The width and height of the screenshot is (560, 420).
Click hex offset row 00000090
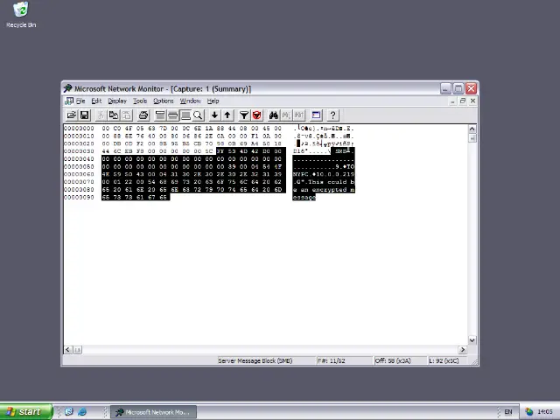(79, 198)
